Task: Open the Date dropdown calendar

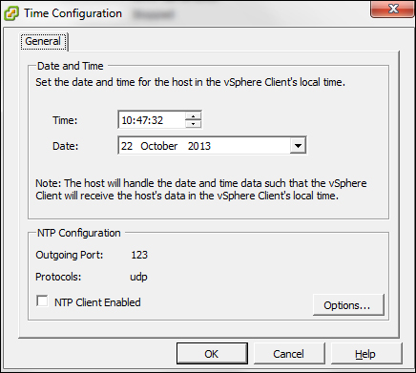Action: pyautogui.click(x=298, y=146)
